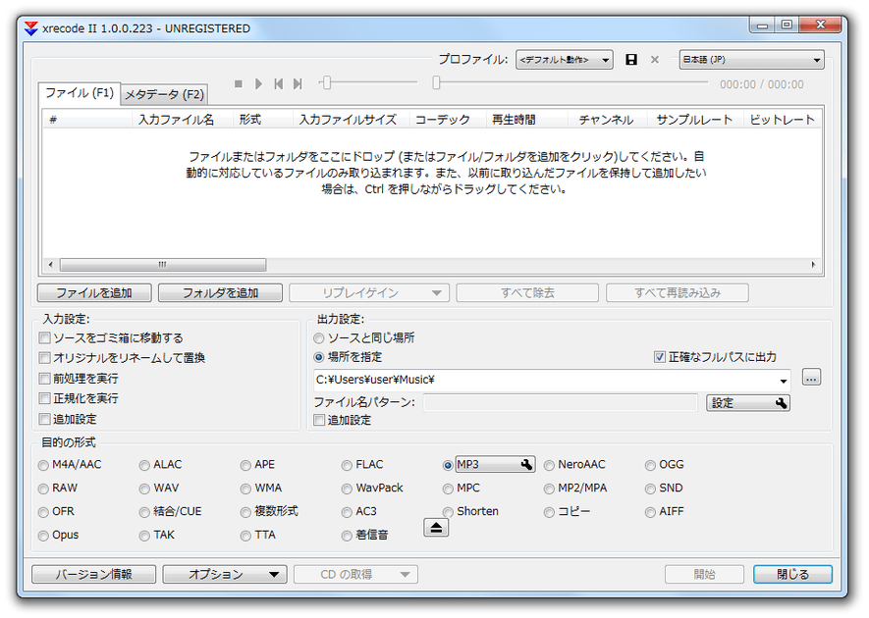Screen dimensions: 869x618
Task: Click the 開始 button
Action: pos(704,574)
